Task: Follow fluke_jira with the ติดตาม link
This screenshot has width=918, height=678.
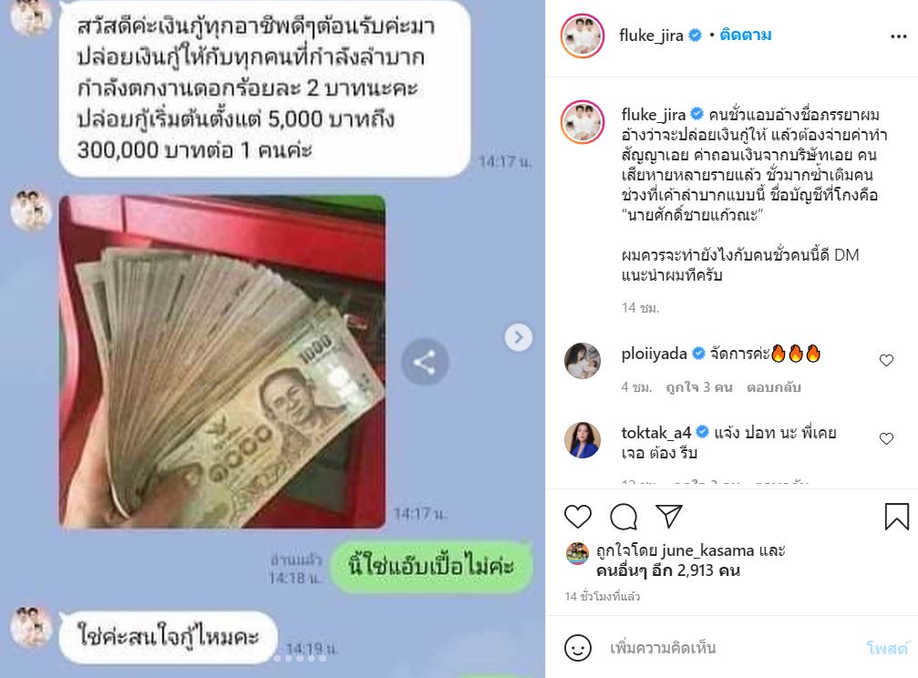Action: click(x=746, y=36)
